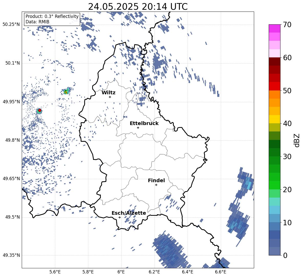Viewport: 303px width, 277px height.
Task: Click the small colored echo cell near 49.98°N
Action: tap(67, 91)
